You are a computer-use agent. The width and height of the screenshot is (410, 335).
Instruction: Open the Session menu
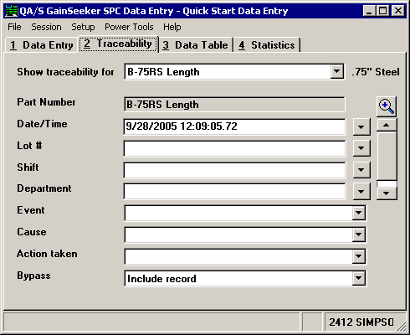coord(46,27)
